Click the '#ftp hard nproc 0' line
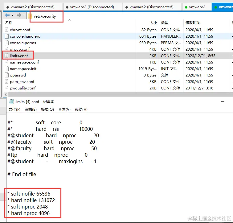Screen dimensions: 233x223 pyautogui.click(x=47, y=155)
